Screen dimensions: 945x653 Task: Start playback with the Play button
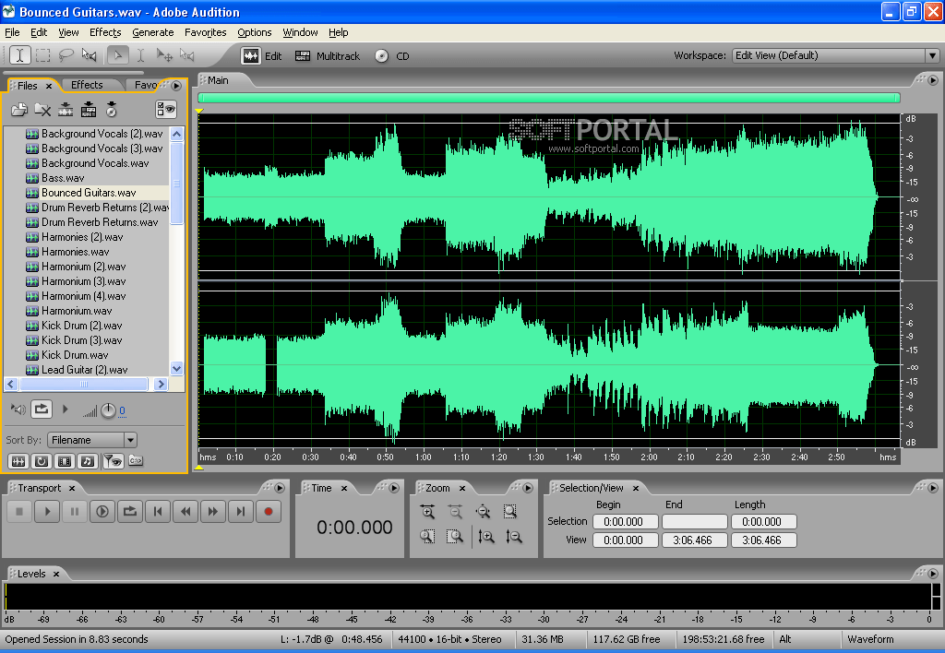[47, 512]
